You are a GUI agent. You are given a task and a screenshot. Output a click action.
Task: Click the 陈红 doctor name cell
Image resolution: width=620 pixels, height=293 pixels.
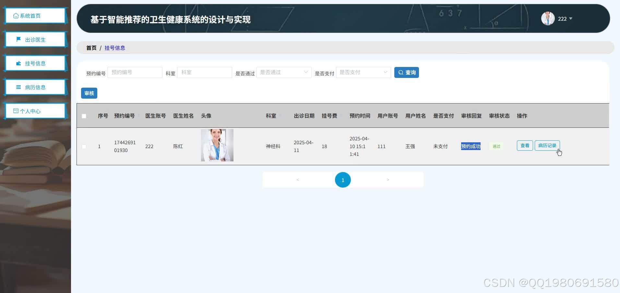pyautogui.click(x=178, y=146)
